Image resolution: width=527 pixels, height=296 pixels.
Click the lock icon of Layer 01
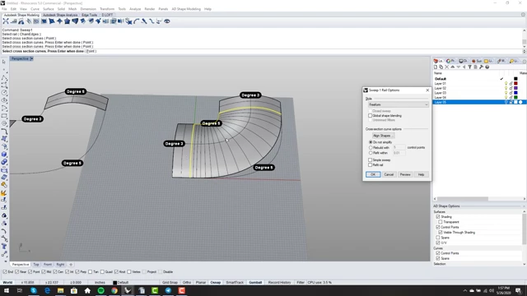511,84
